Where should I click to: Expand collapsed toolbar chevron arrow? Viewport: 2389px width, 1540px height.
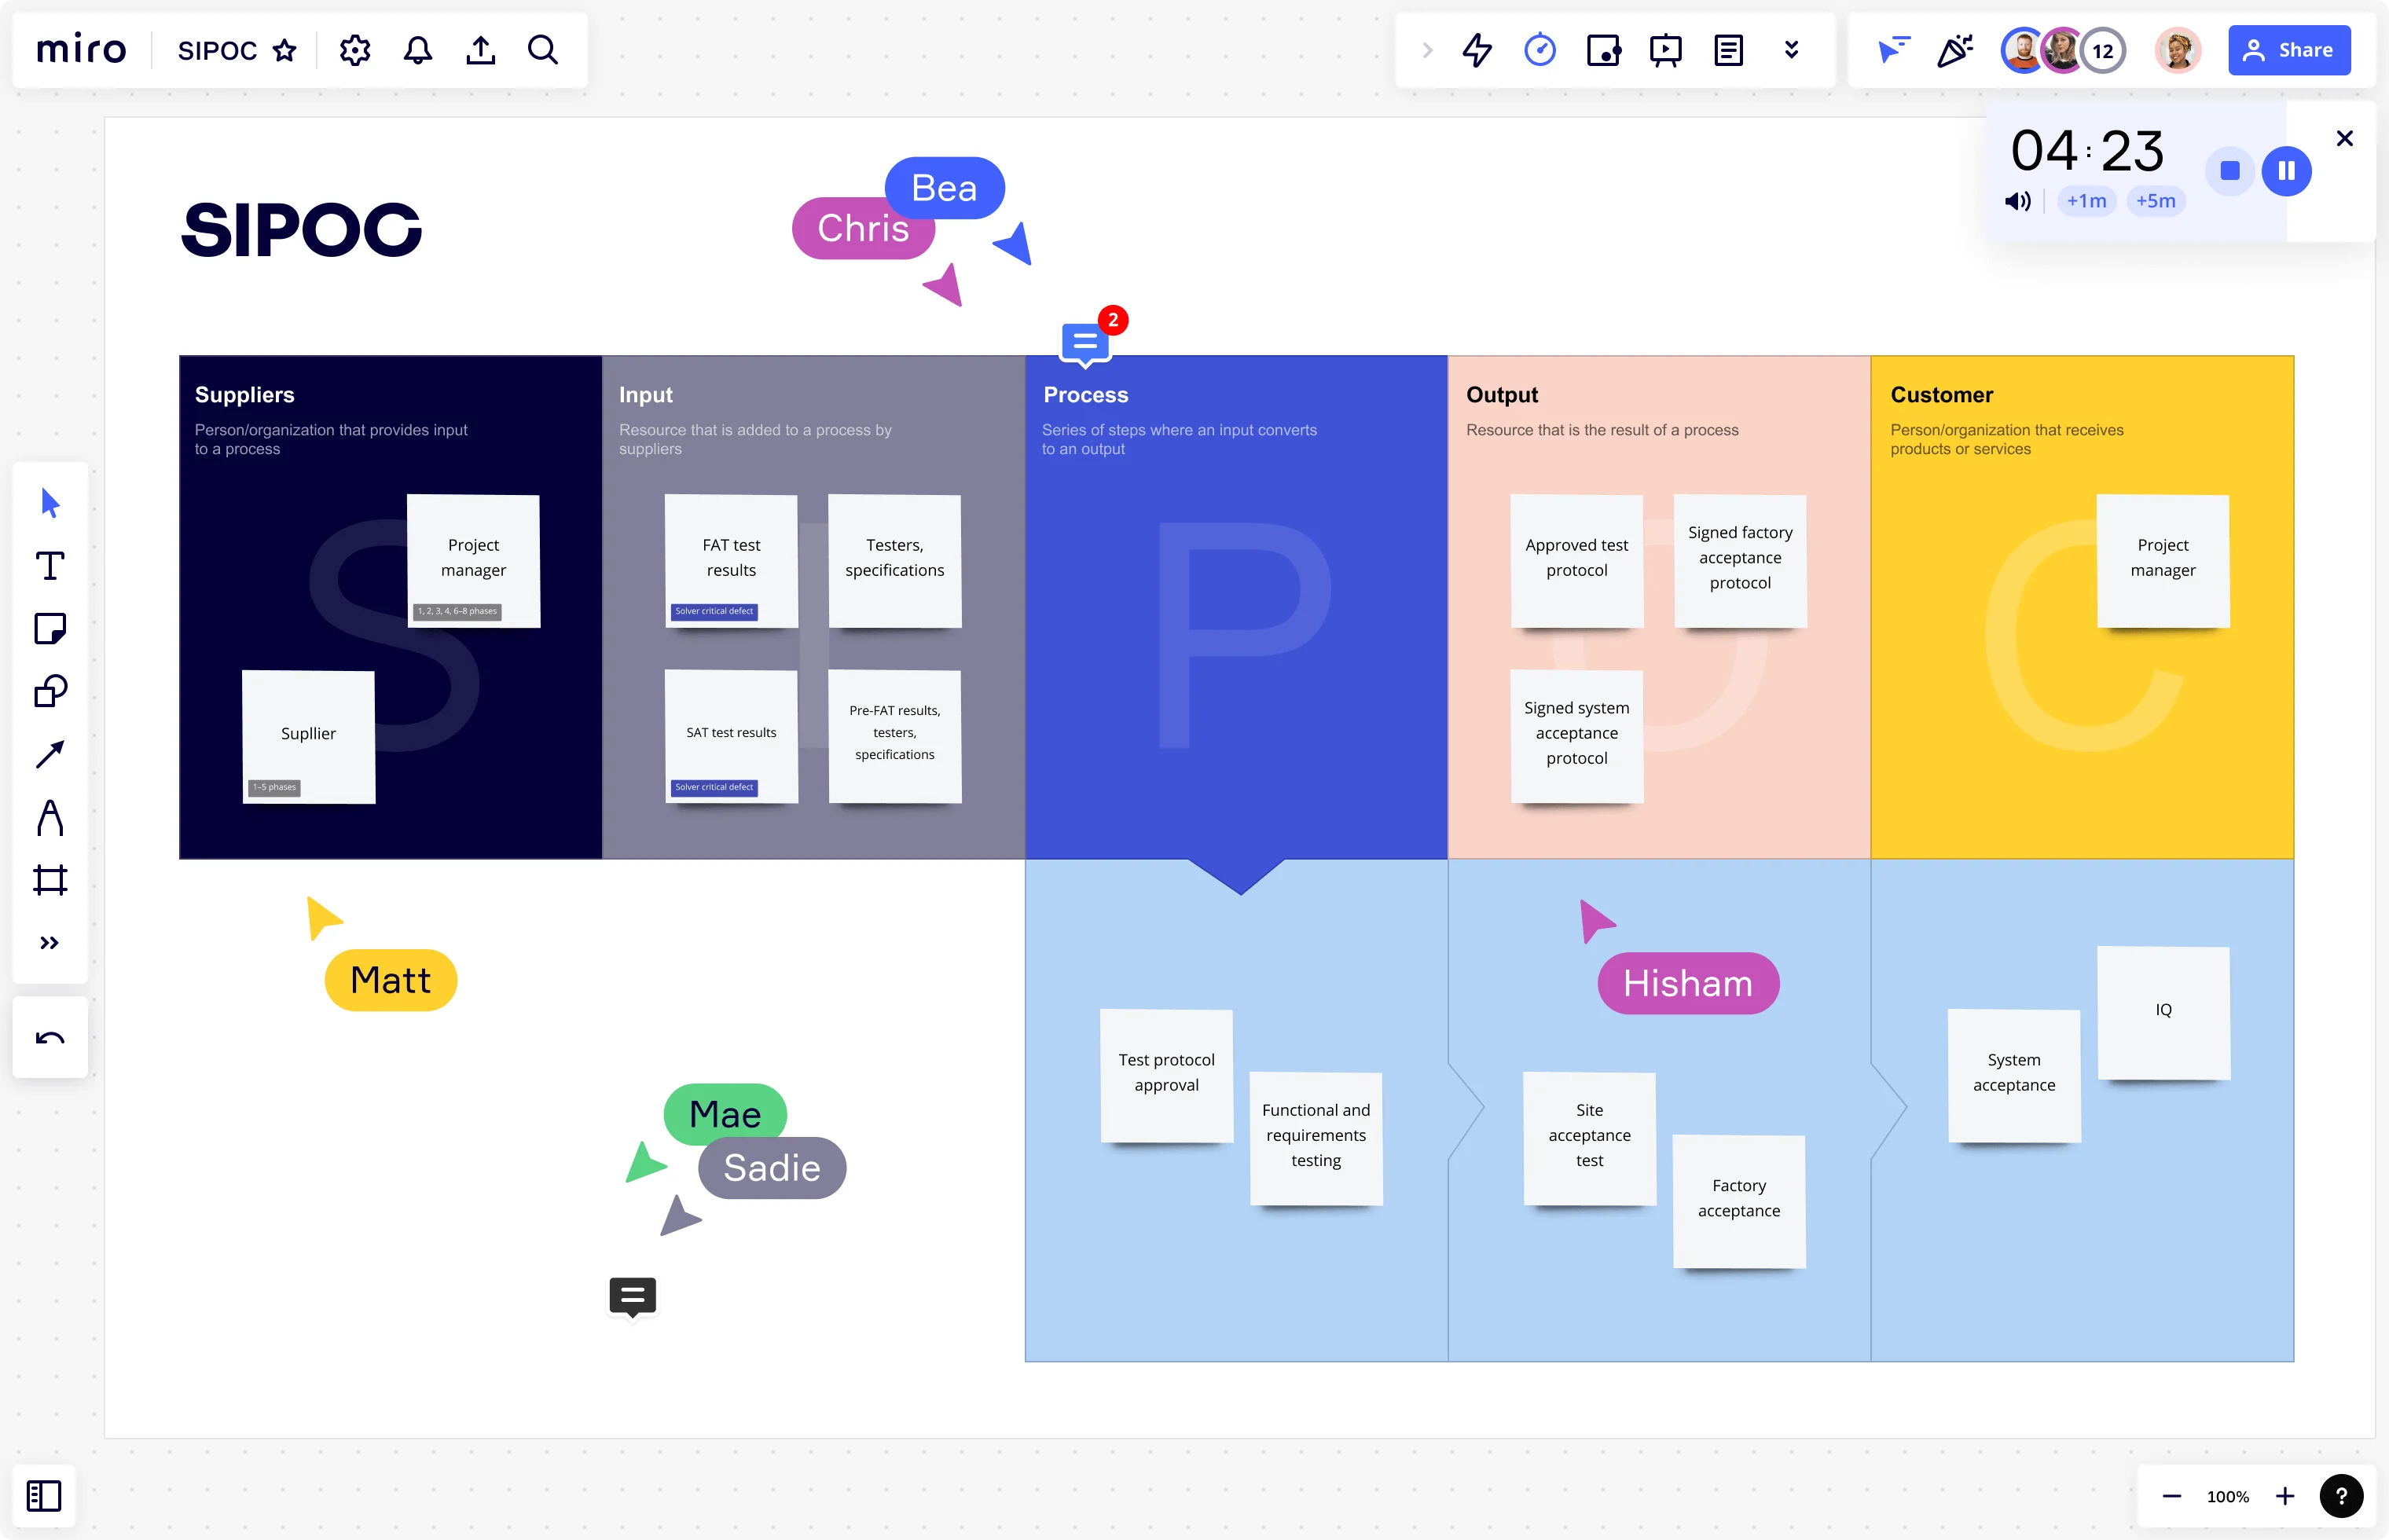[x=1427, y=50]
